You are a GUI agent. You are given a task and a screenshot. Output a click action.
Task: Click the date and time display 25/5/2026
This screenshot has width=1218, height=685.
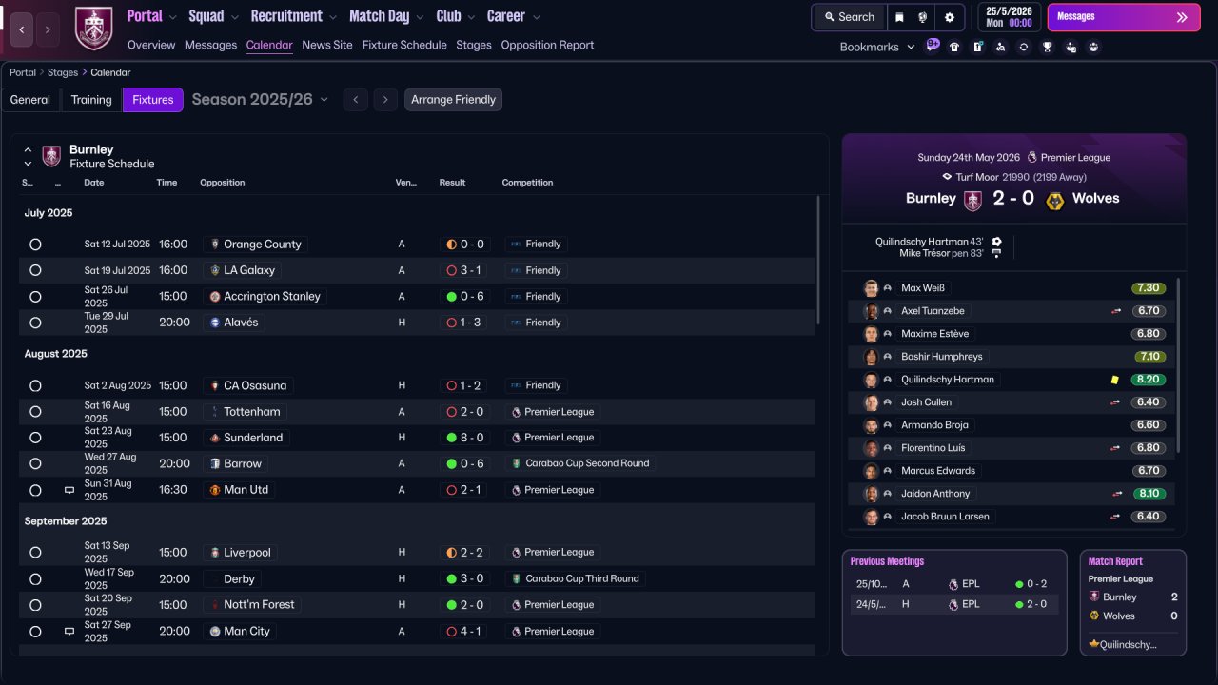(1009, 17)
